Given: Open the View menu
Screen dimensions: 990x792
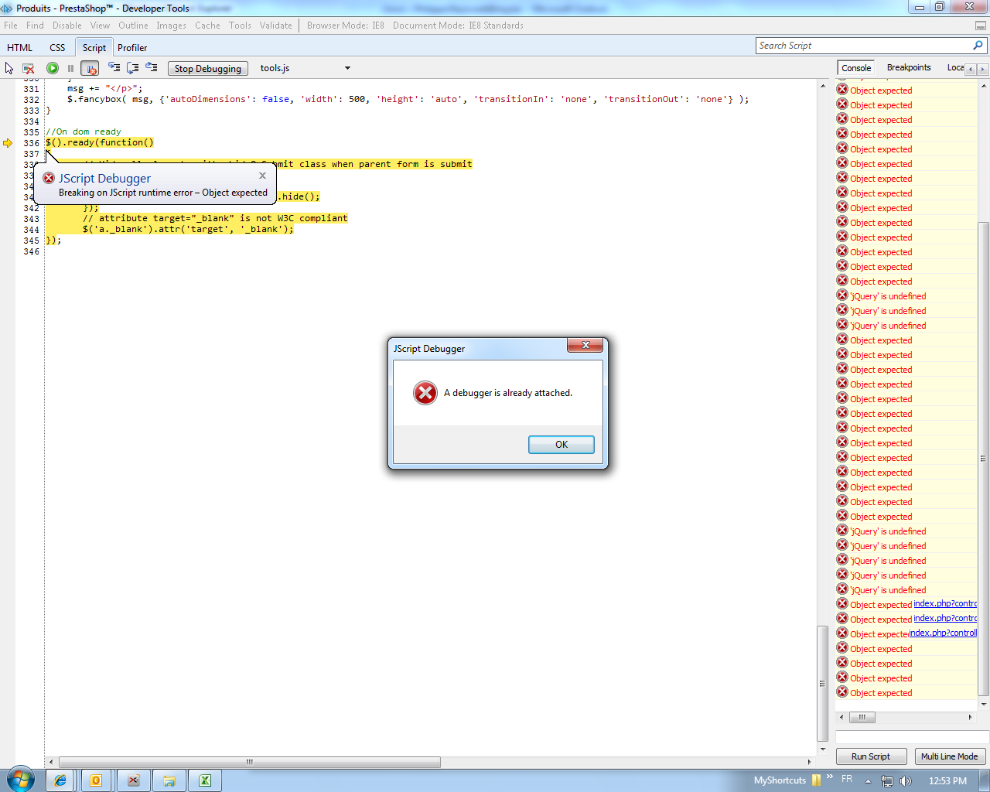Looking at the screenshot, I should (101, 26).
